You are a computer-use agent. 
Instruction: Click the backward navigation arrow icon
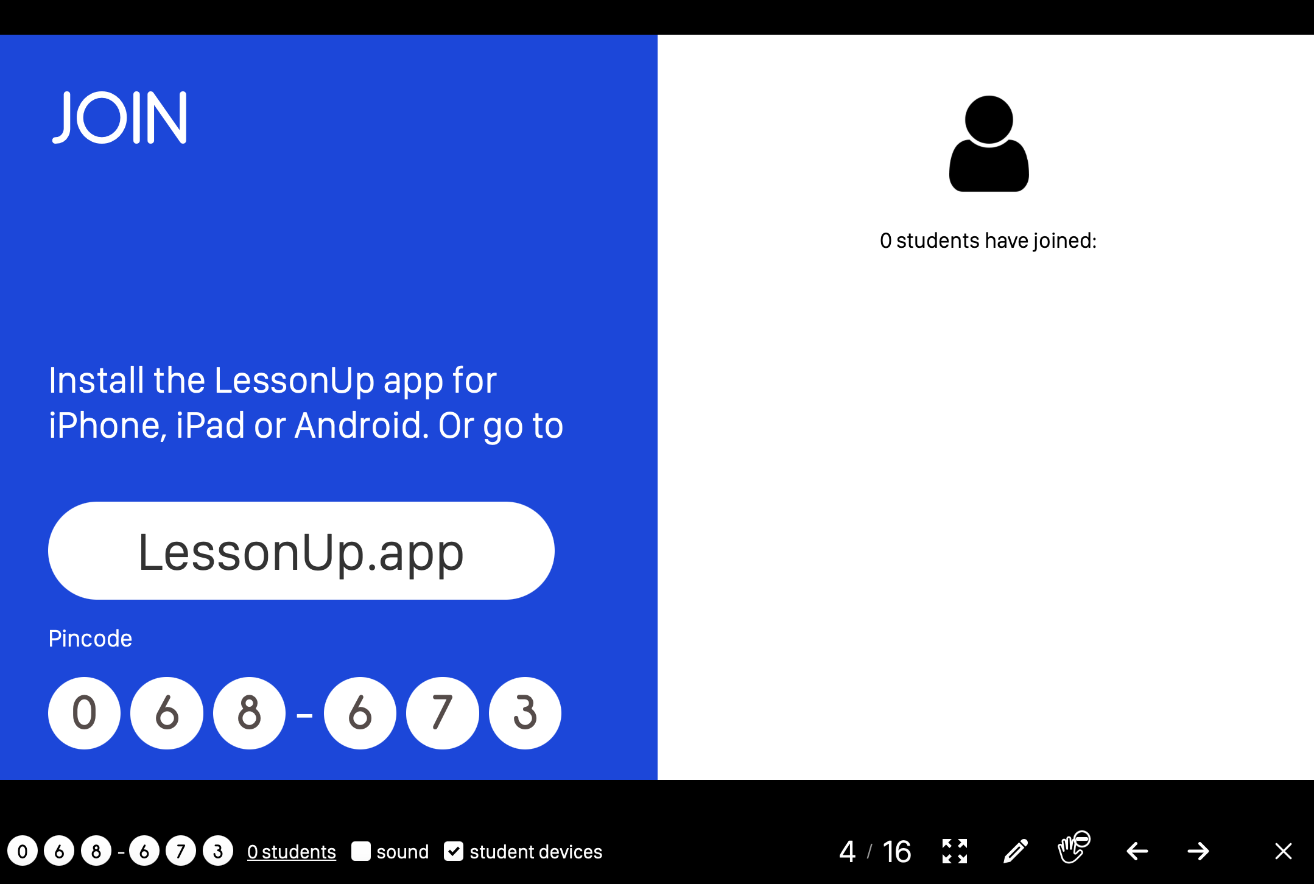(1137, 851)
